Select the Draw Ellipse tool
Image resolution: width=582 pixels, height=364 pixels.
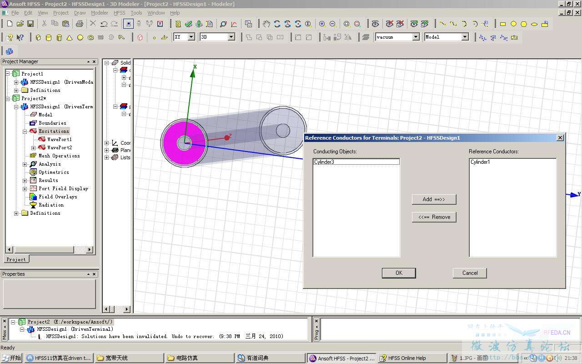534,24
